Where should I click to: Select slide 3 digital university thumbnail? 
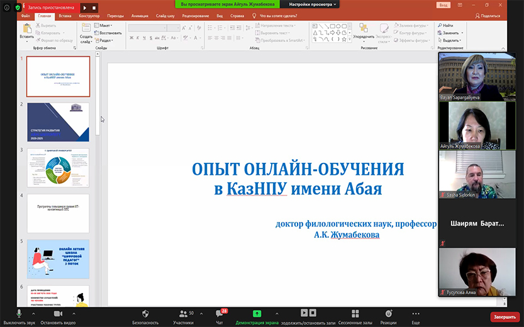[x=58, y=168]
